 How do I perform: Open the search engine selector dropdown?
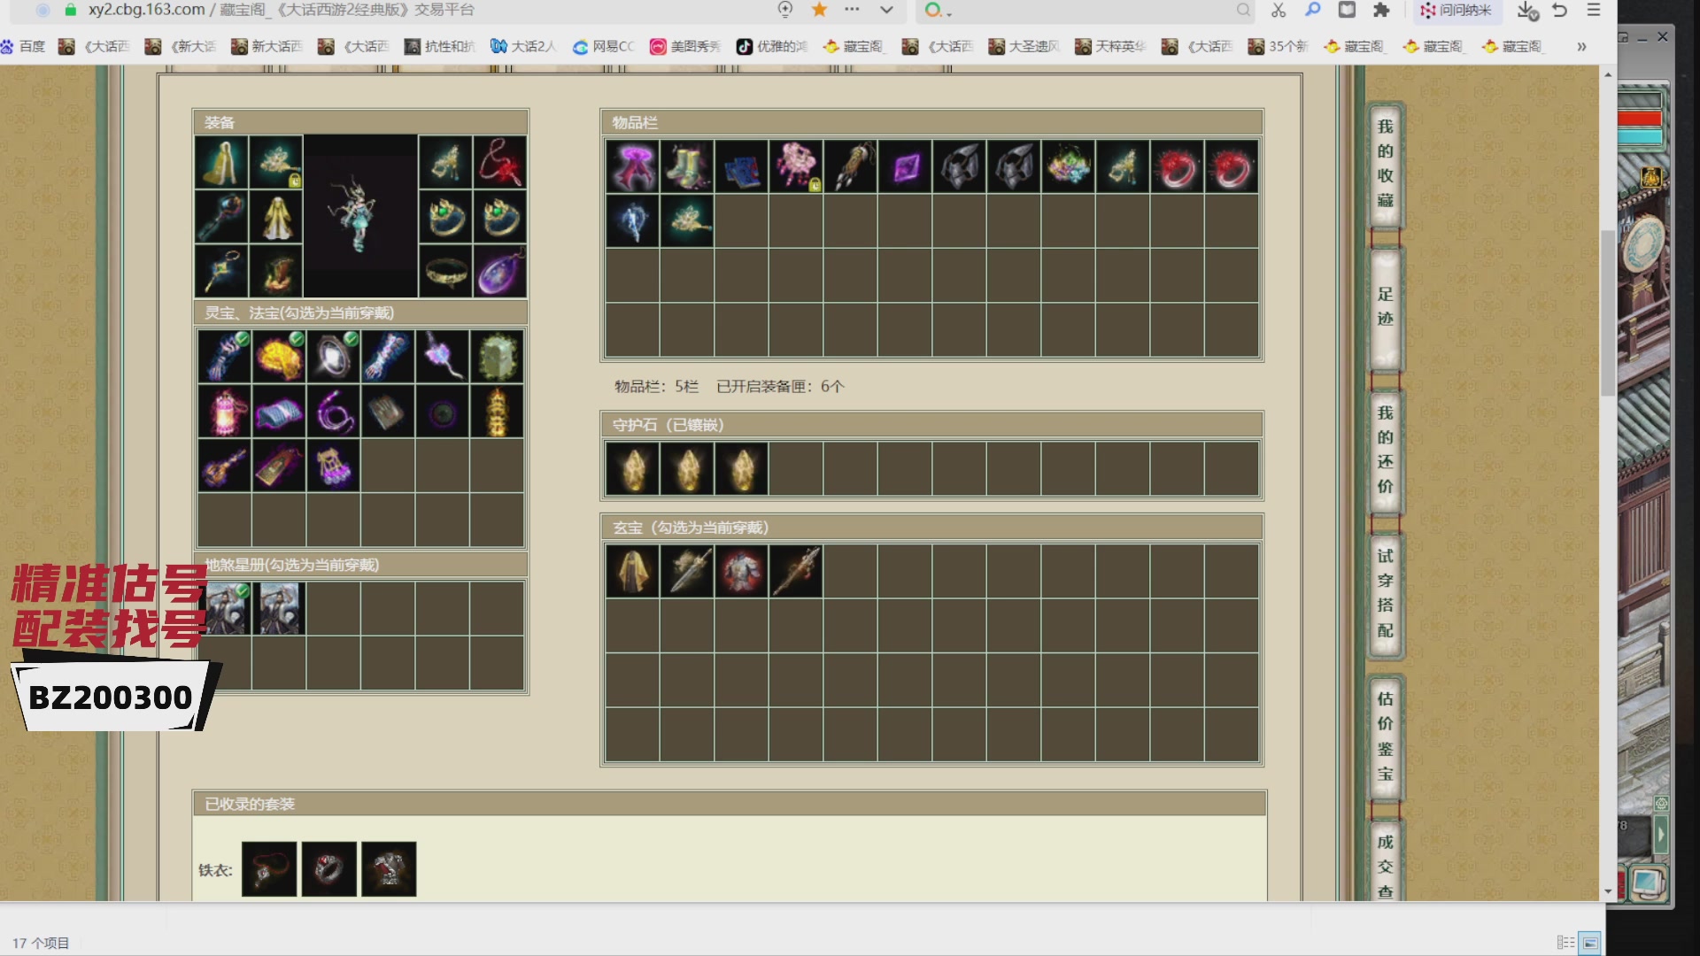(x=937, y=11)
